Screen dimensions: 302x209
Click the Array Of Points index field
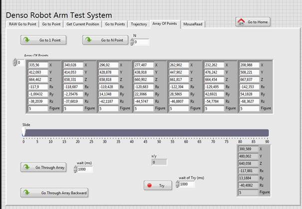pos(21,62)
